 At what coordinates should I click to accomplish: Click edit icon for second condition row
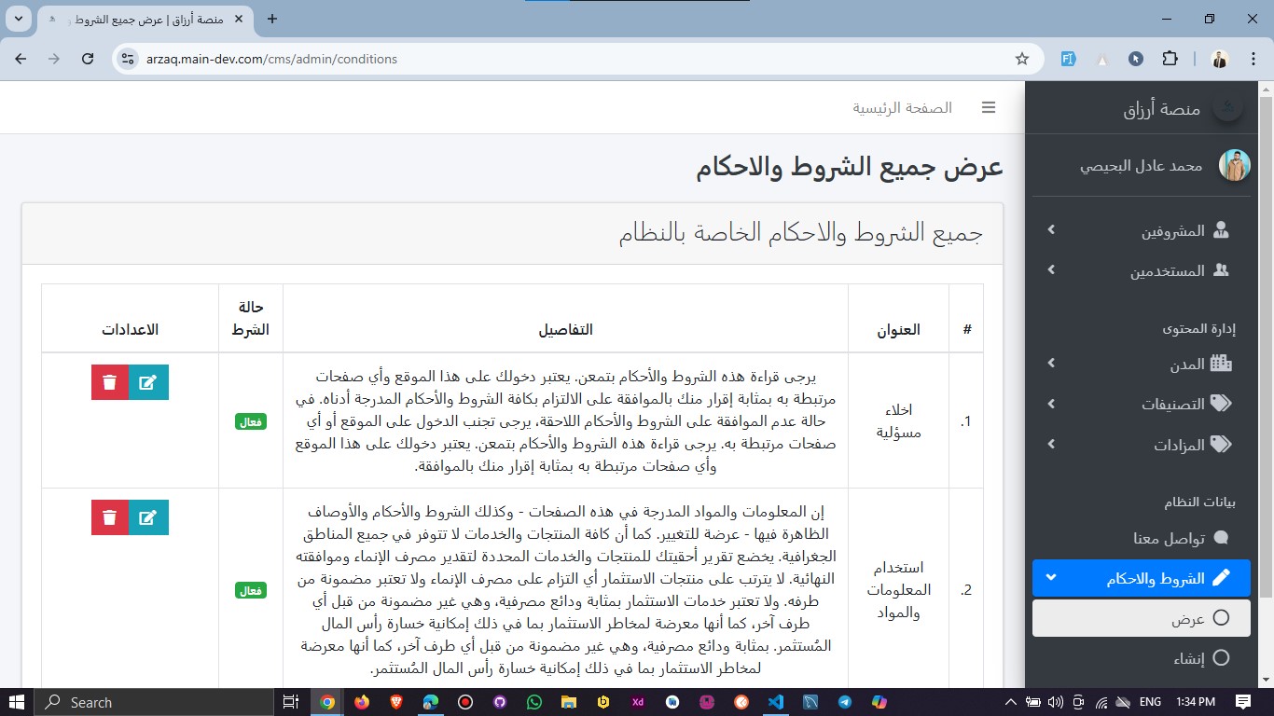[148, 517]
